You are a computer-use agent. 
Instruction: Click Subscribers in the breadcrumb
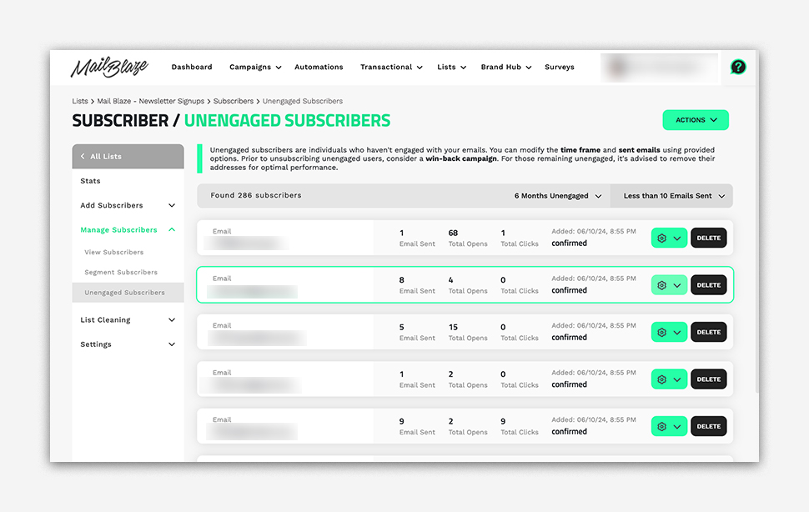234,102
